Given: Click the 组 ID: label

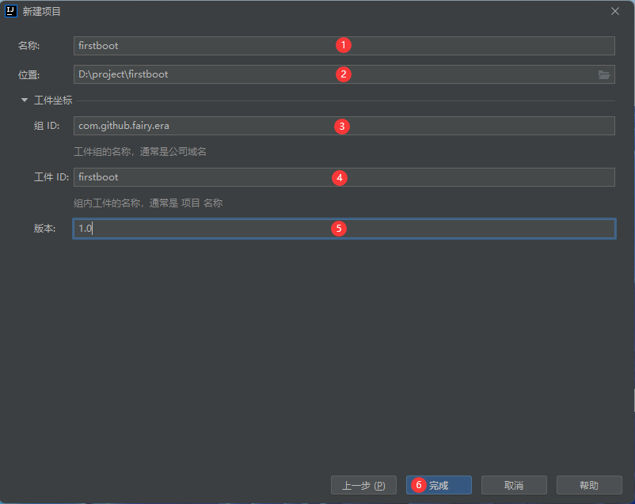Looking at the screenshot, I should [47, 126].
